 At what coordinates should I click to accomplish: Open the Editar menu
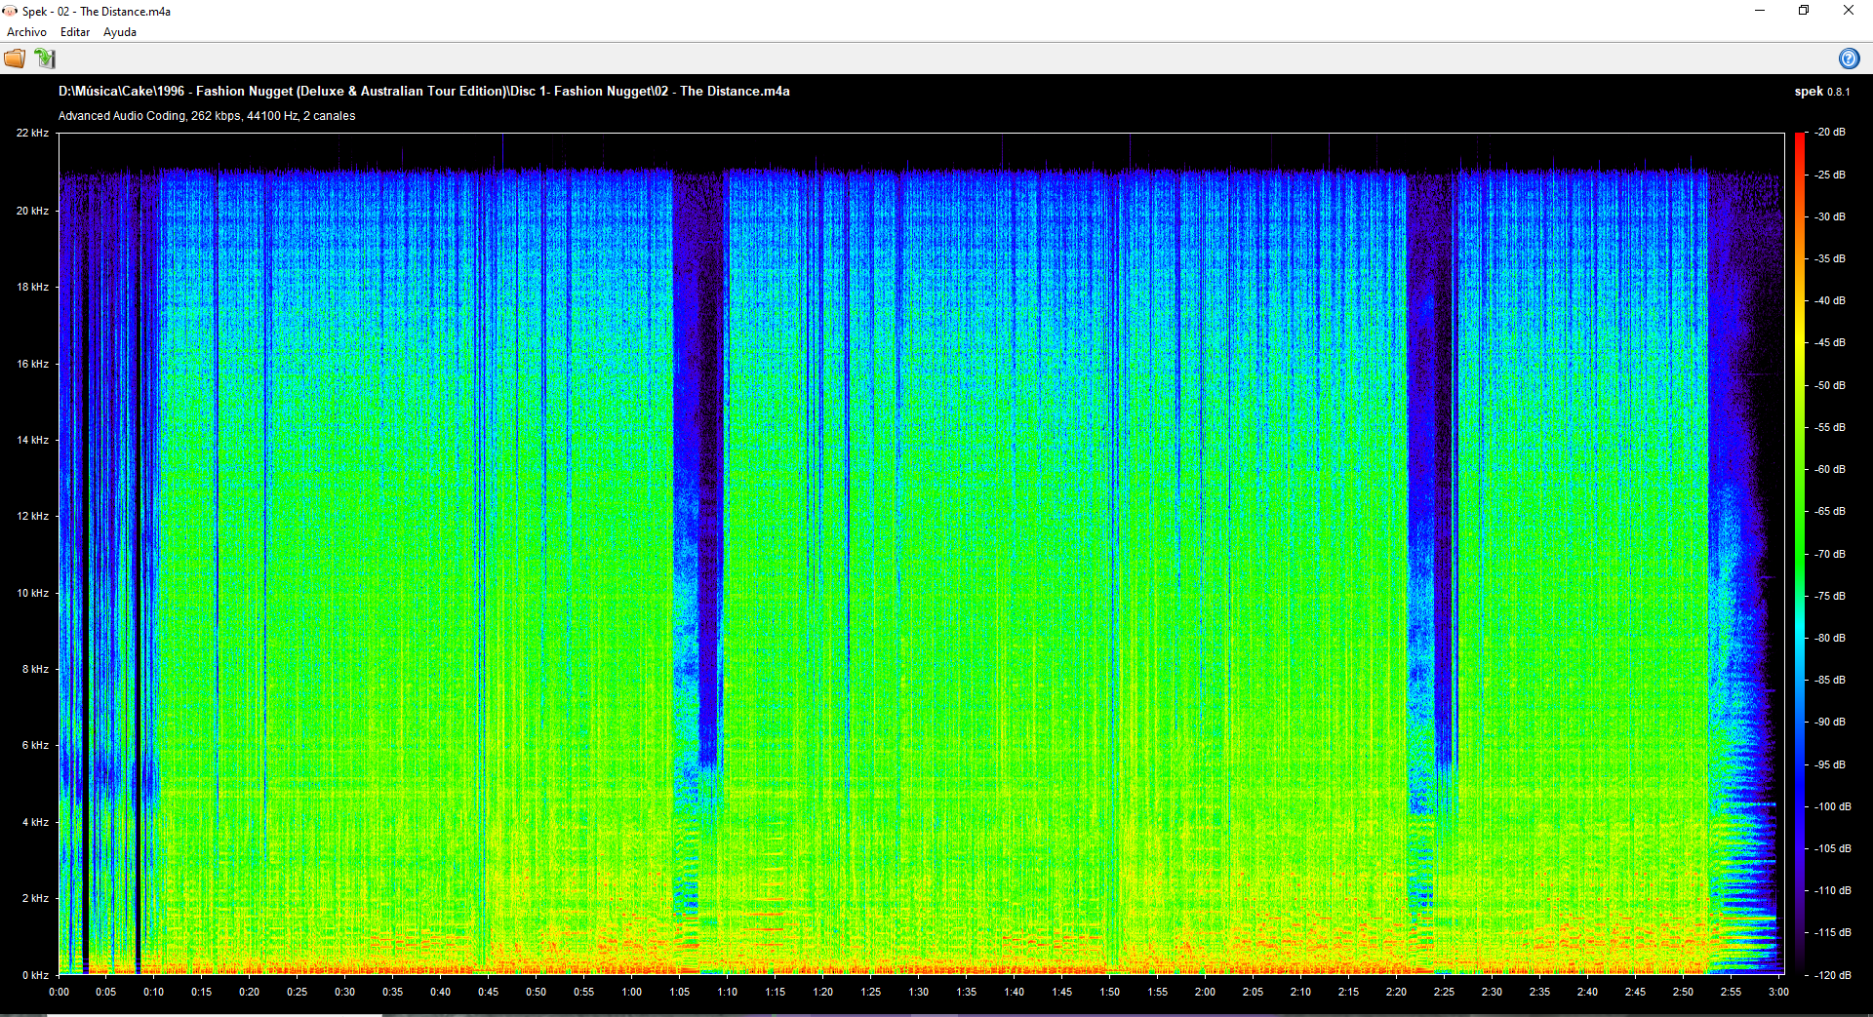75,32
